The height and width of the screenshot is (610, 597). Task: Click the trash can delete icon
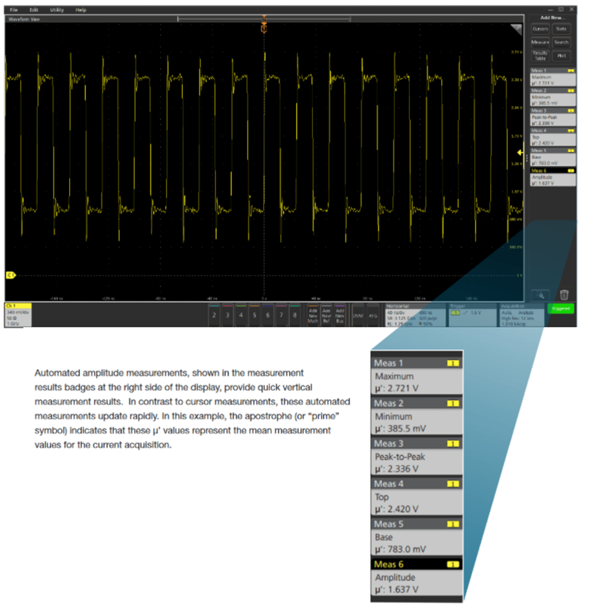564,294
